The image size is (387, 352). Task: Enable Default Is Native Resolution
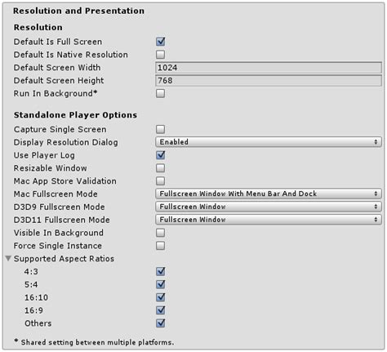click(160, 55)
